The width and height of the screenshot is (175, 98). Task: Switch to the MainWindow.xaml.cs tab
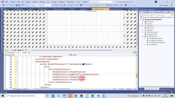pyautogui.click(x=116, y=9)
